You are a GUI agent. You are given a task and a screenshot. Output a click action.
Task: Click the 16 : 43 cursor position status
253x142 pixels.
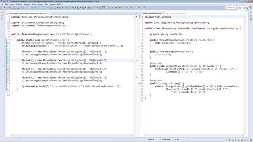coord(177,140)
